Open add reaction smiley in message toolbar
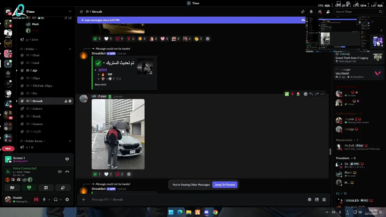This screenshot has width=386, height=217. click(x=305, y=94)
